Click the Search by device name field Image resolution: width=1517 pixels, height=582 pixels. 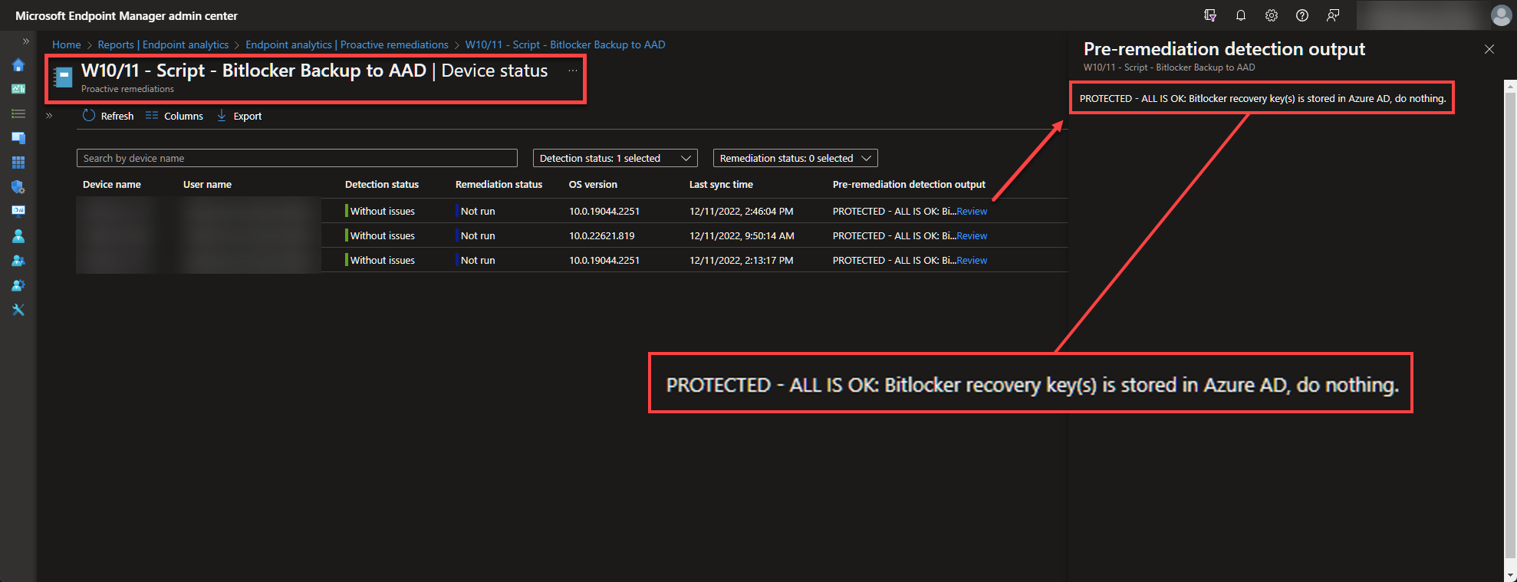click(x=297, y=158)
